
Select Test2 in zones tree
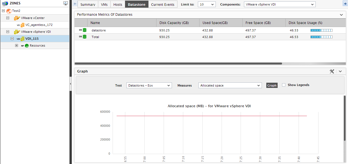coord(16,11)
